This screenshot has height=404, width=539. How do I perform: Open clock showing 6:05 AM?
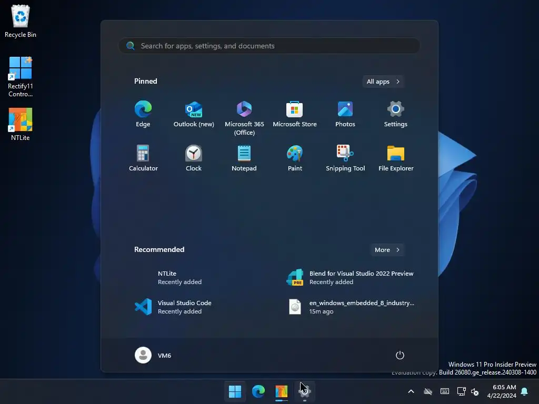coord(502,391)
